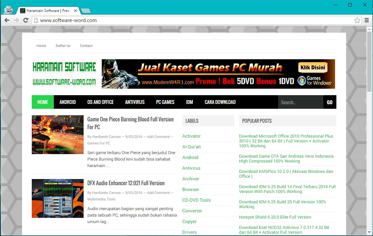
Task: Bookmark this page with the star icon
Action: pyautogui.click(x=357, y=20)
